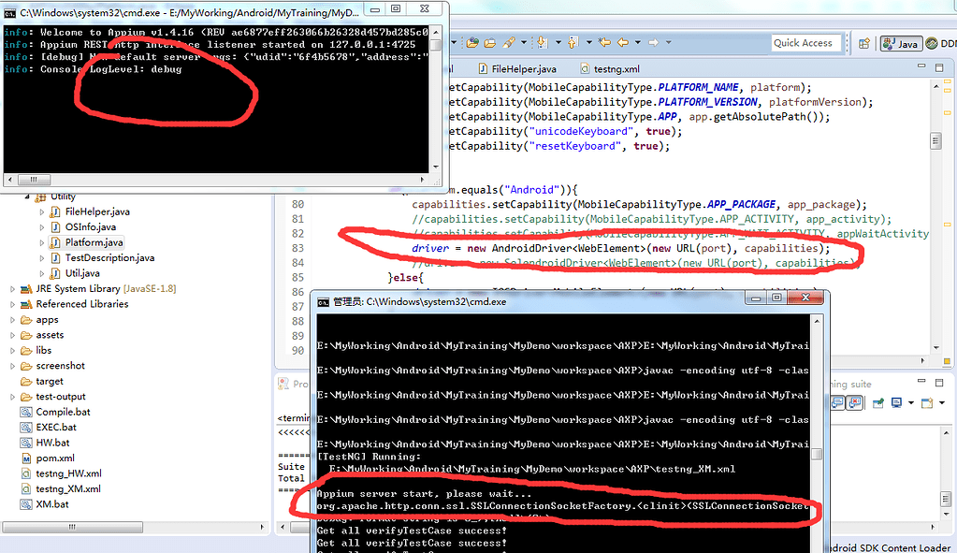Screen dimensions: 957x553
Task: Click the Previous Annotation toolbar icon
Action: point(573,42)
